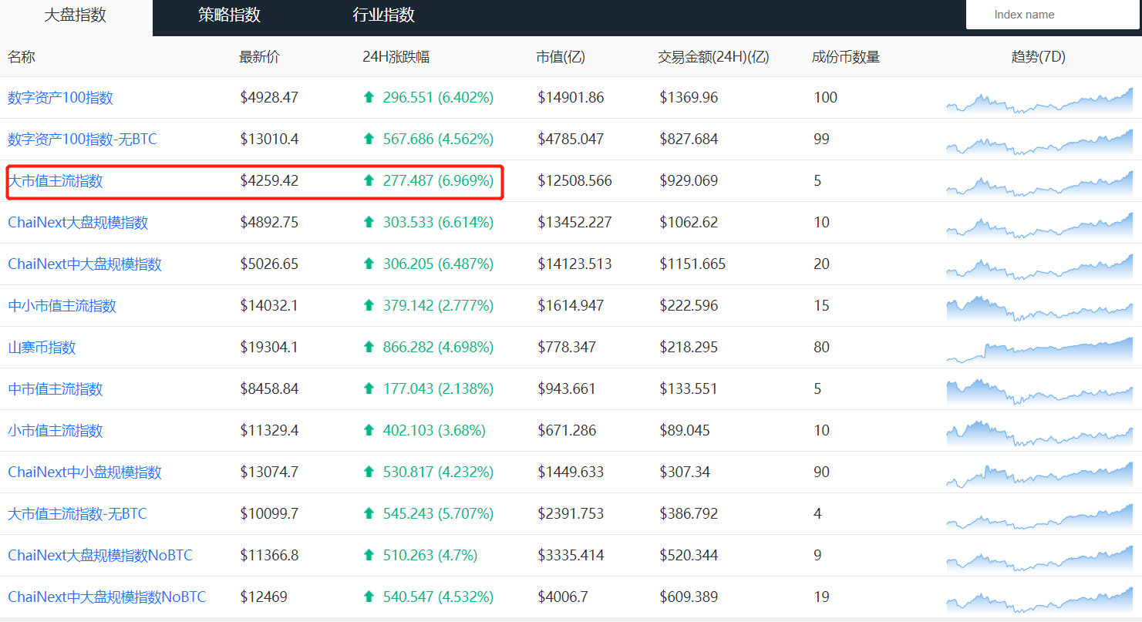Click the 市值(亿) column header
The width and height of the screenshot is (1142, 622).
[x=561, y=56]
